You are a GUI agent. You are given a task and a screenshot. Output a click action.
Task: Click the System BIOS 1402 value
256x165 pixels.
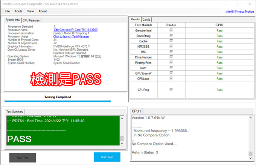tap(56, 60)
